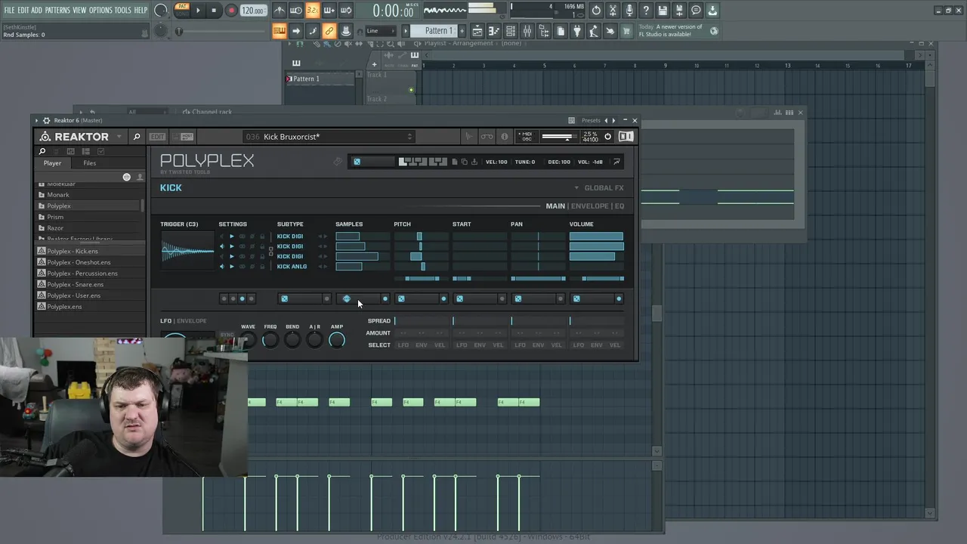Turn the AMP knob in LFO section
The width and height of the screenshot is (967, 544).
click(x=337, y=341)
